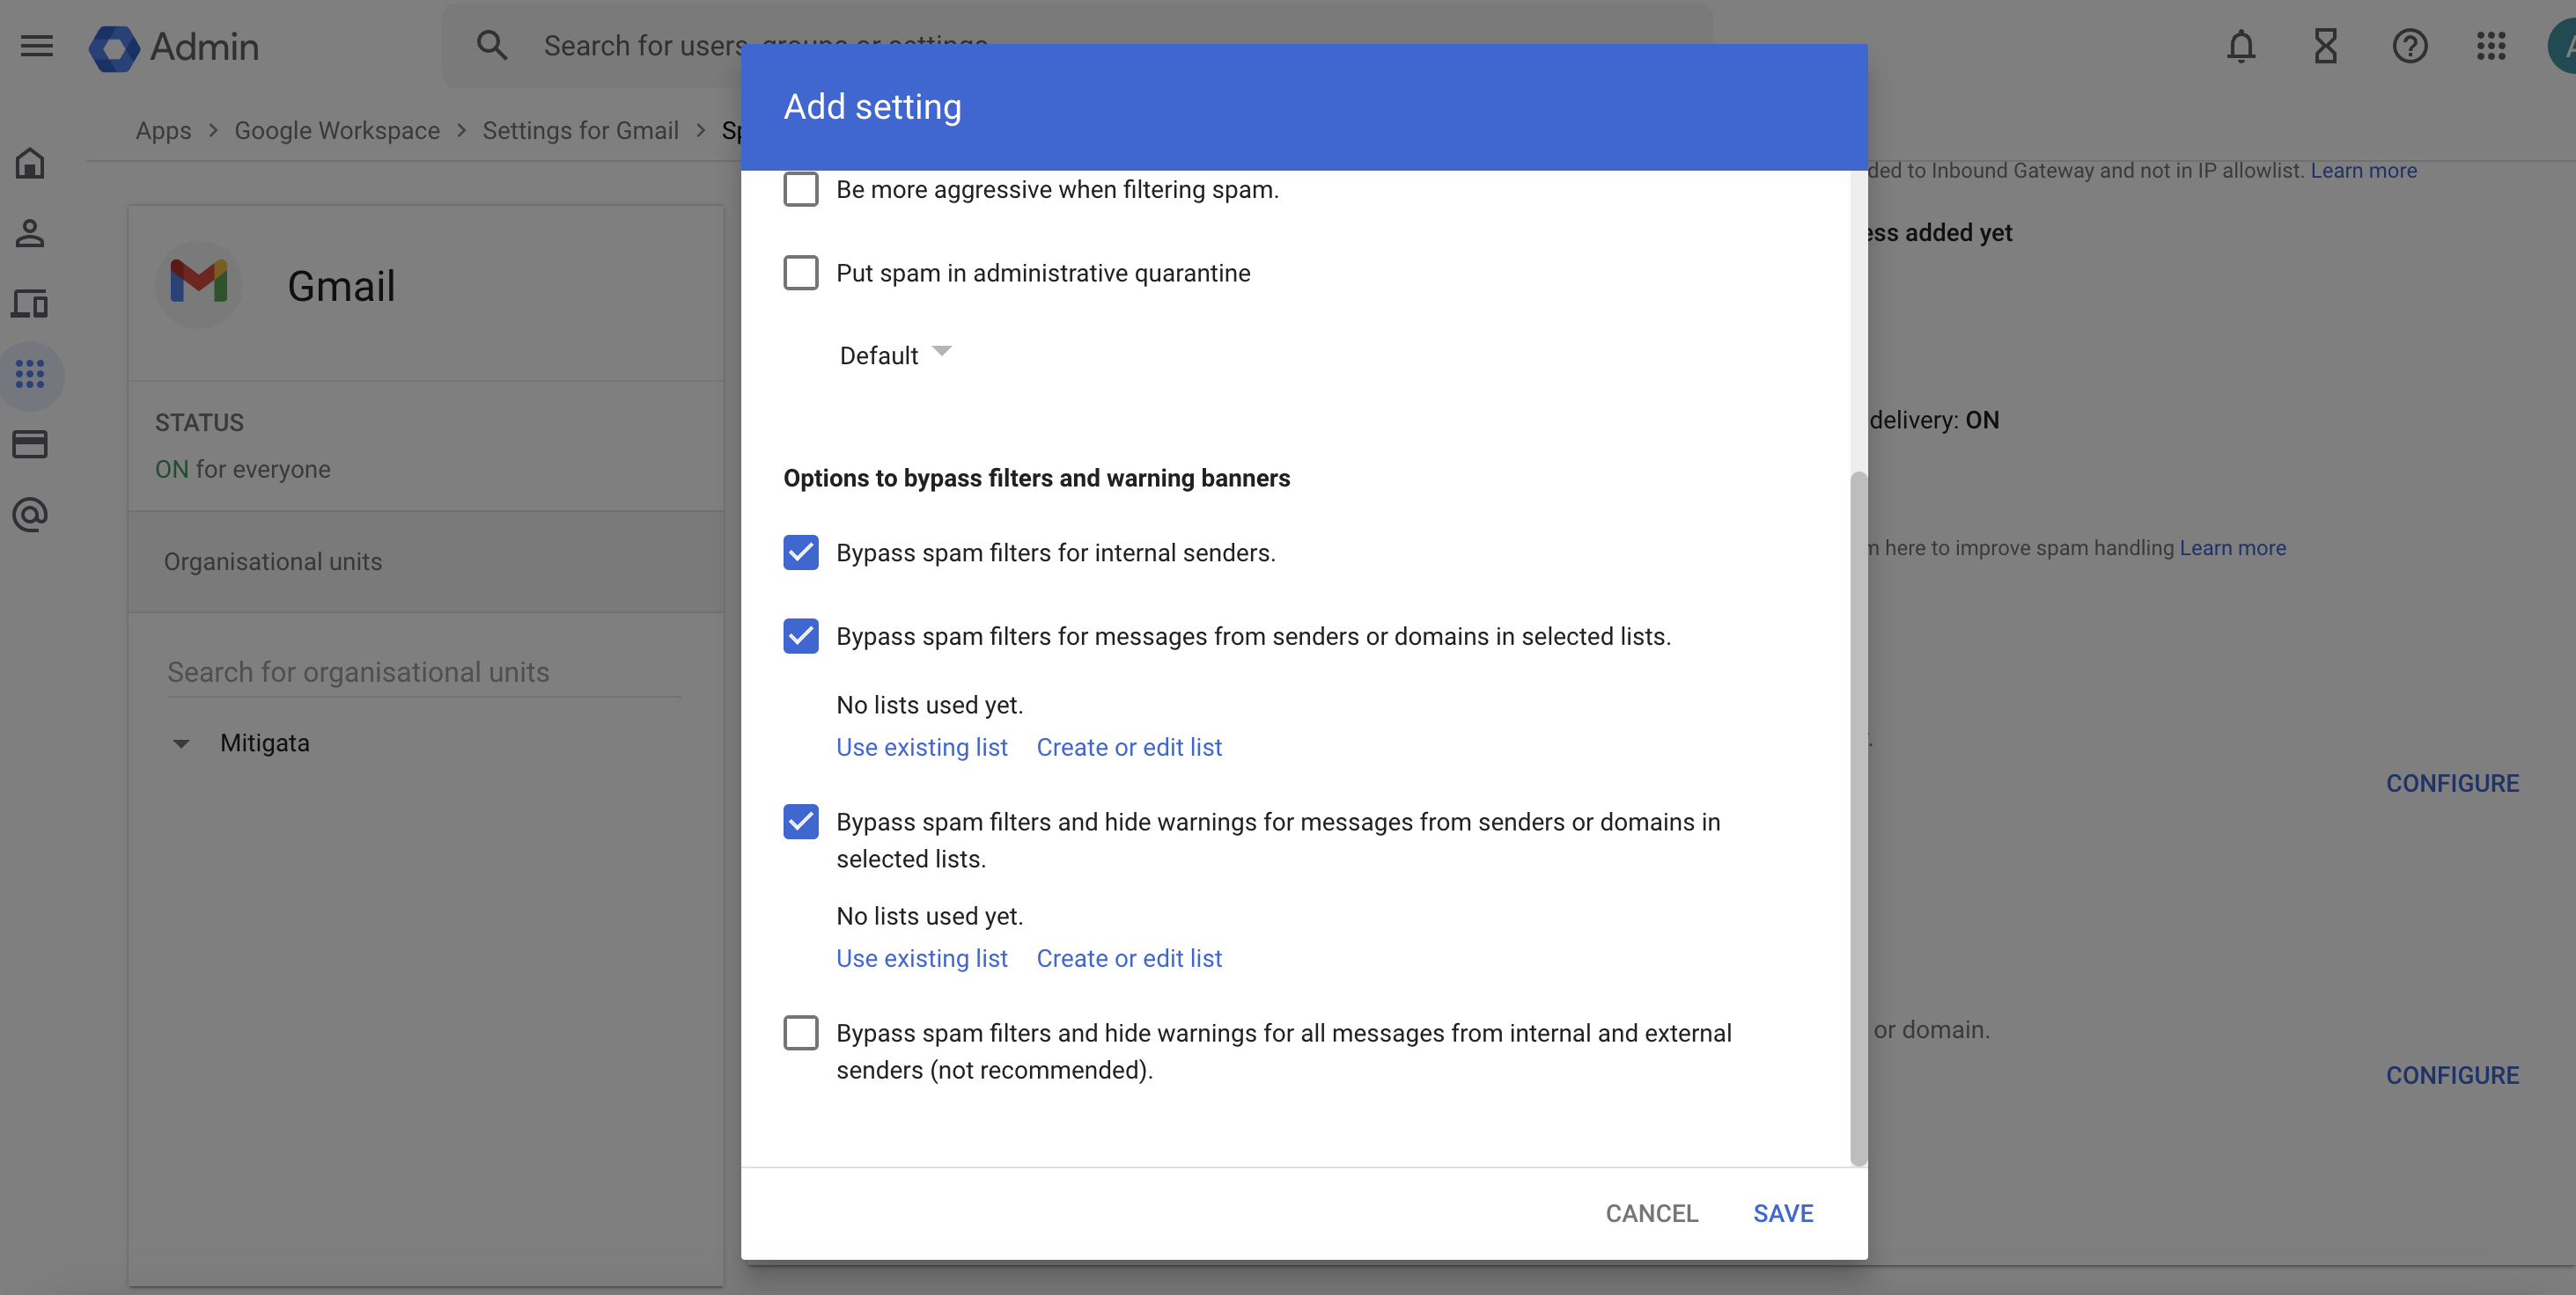The height and width of the screenshot is (1295, 2576).
Task: Expand the Mitigata organisational unit tree
Action: [181, 742]
